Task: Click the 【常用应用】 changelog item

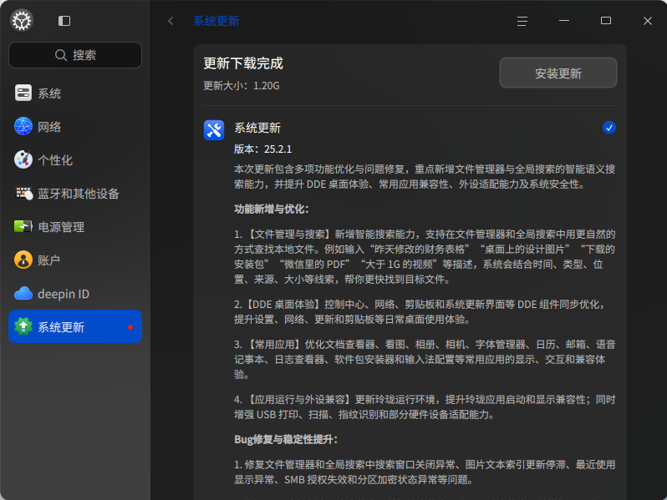Action: (425, 360)
